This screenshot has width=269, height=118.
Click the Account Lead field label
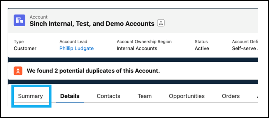point(73,41)
